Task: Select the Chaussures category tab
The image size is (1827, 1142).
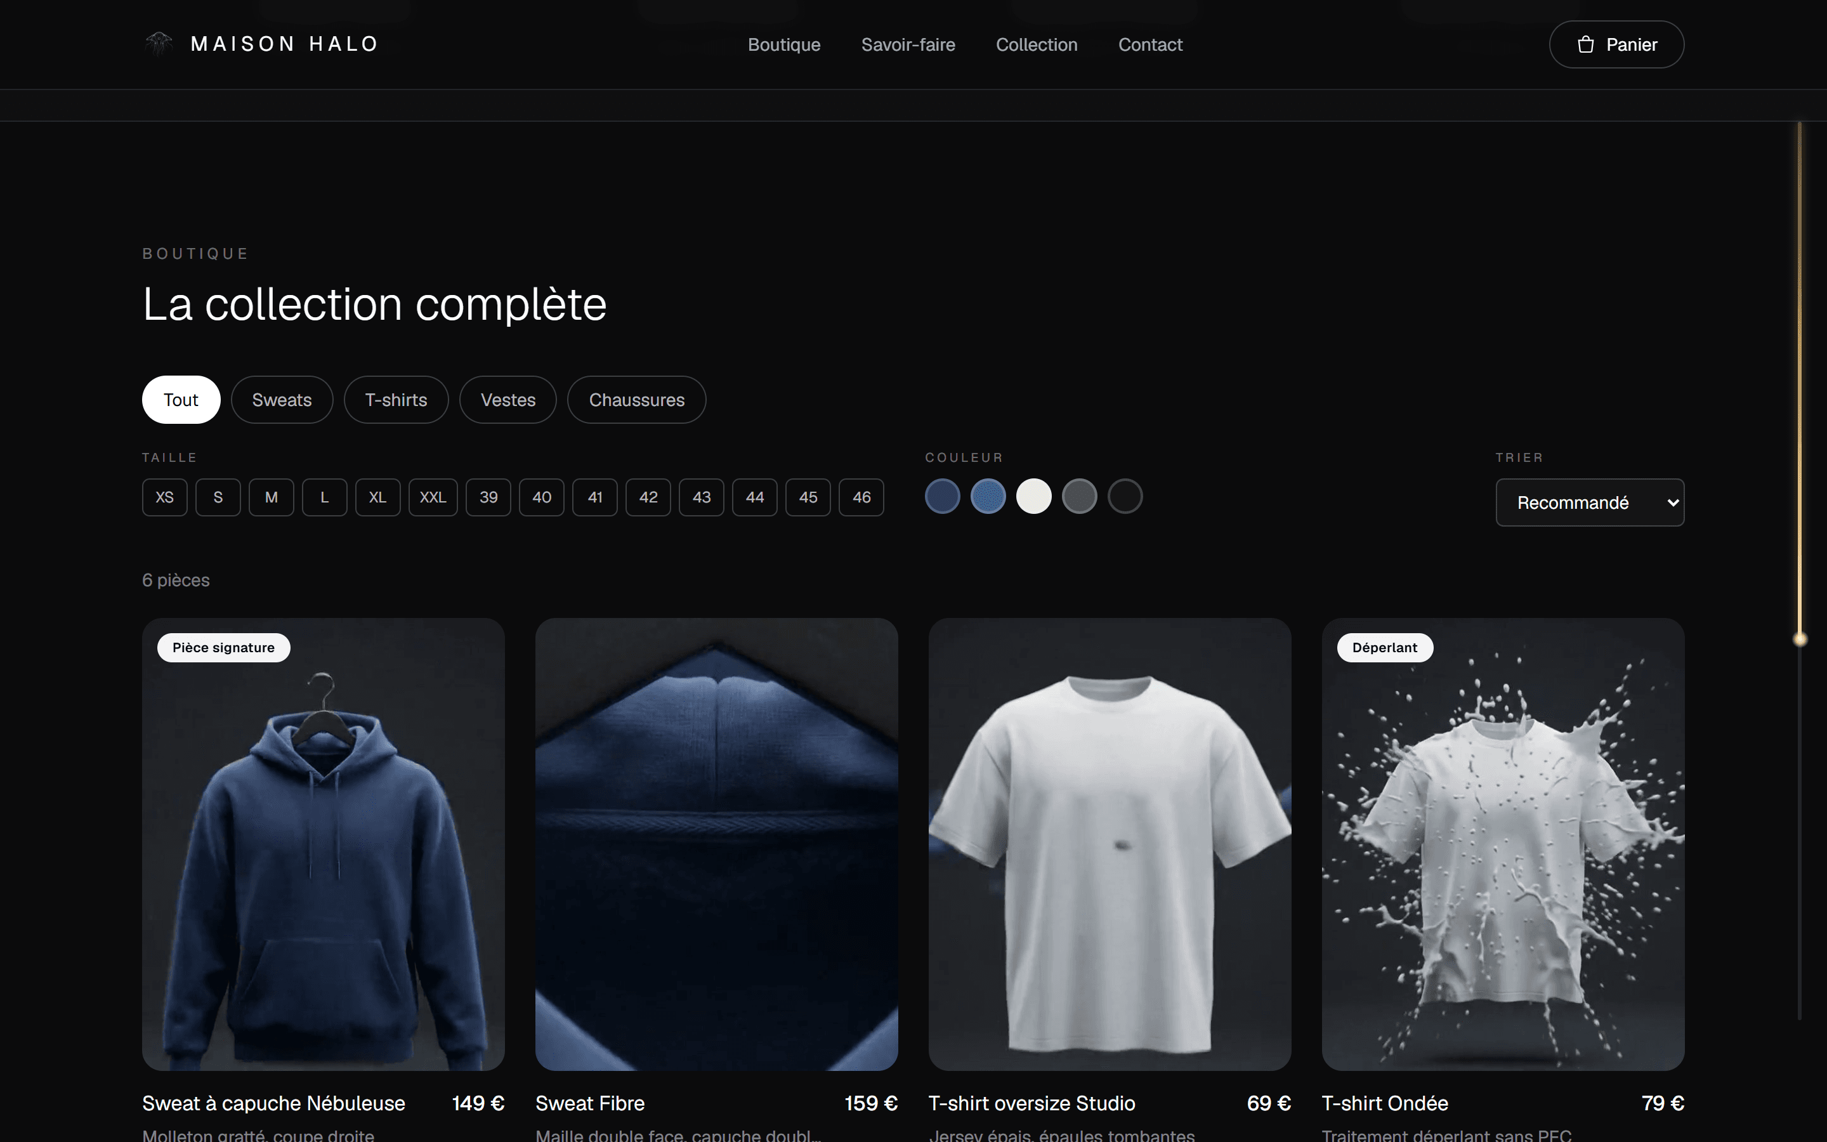Action: click(x=636, y=400)
